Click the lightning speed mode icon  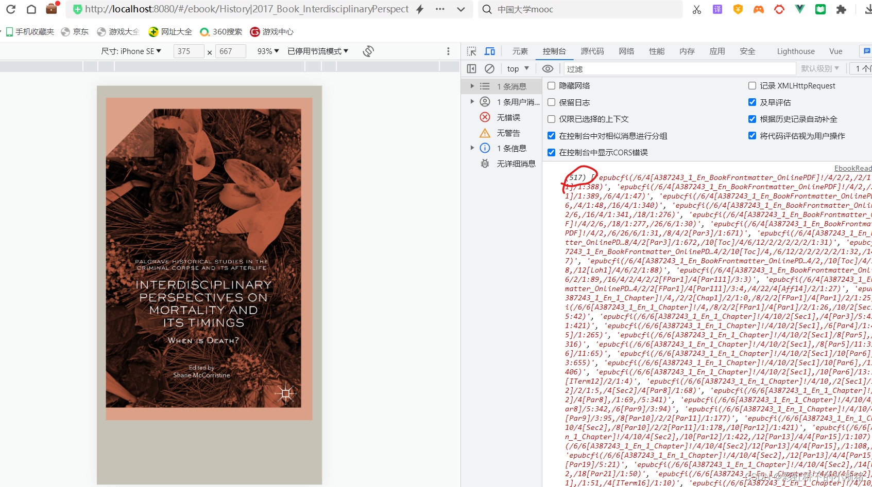420,9
